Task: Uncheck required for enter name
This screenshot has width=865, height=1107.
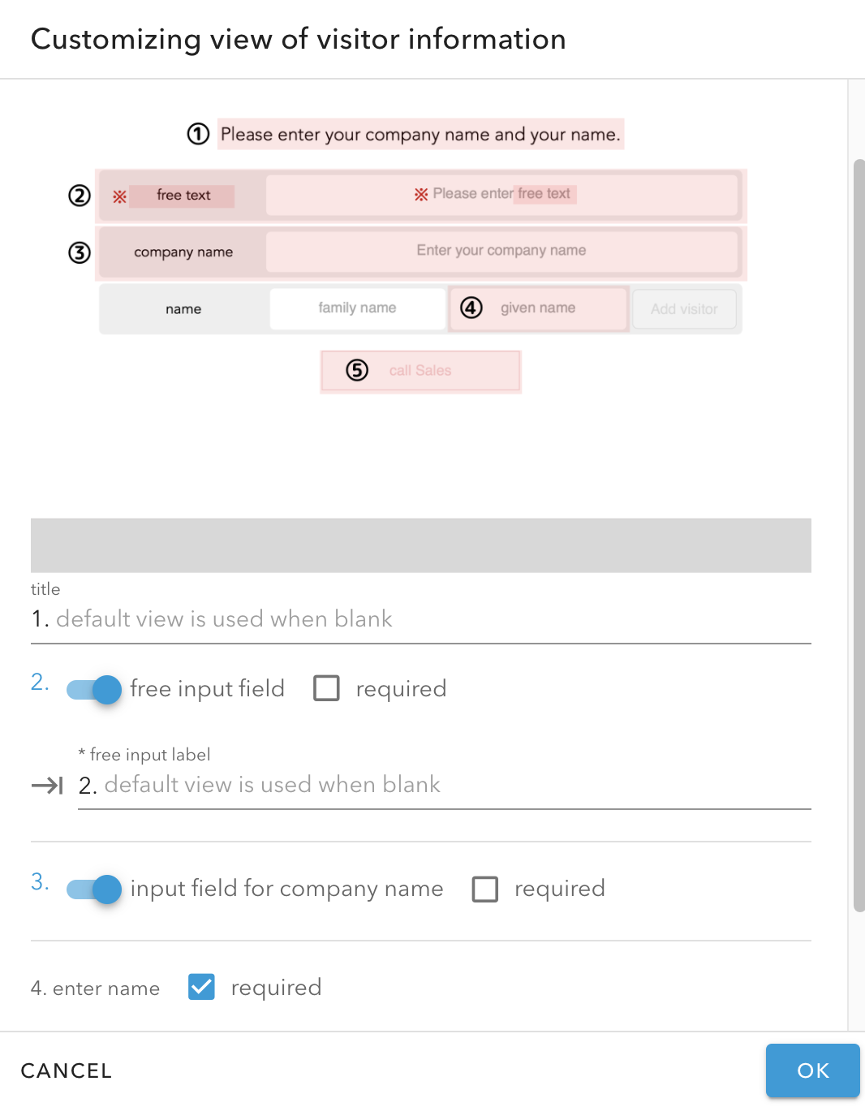Action: [201, 987]
